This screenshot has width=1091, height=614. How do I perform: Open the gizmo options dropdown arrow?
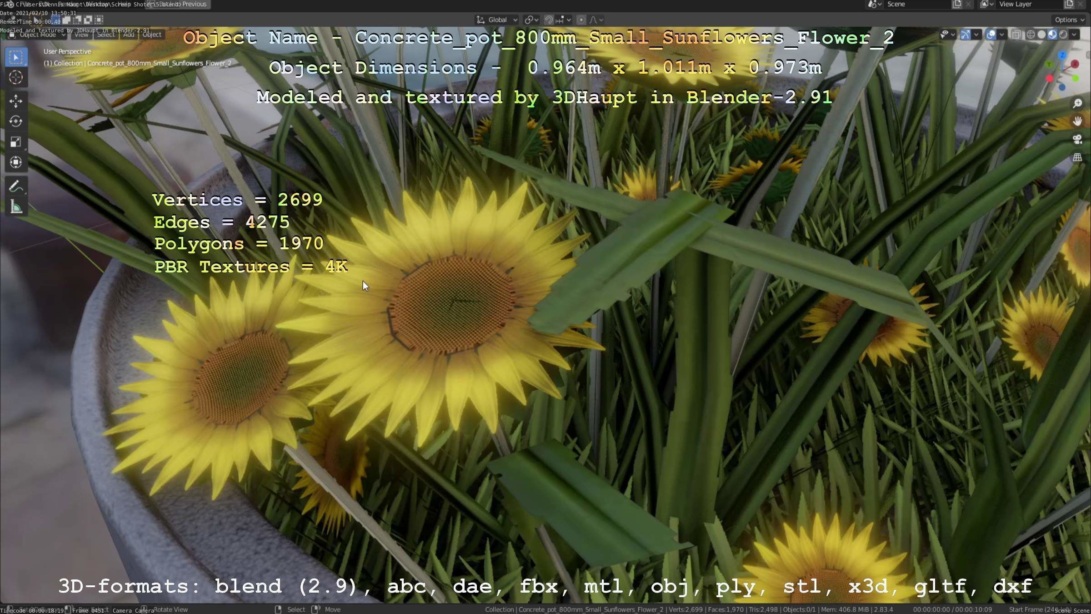click(x=976, y=35)
